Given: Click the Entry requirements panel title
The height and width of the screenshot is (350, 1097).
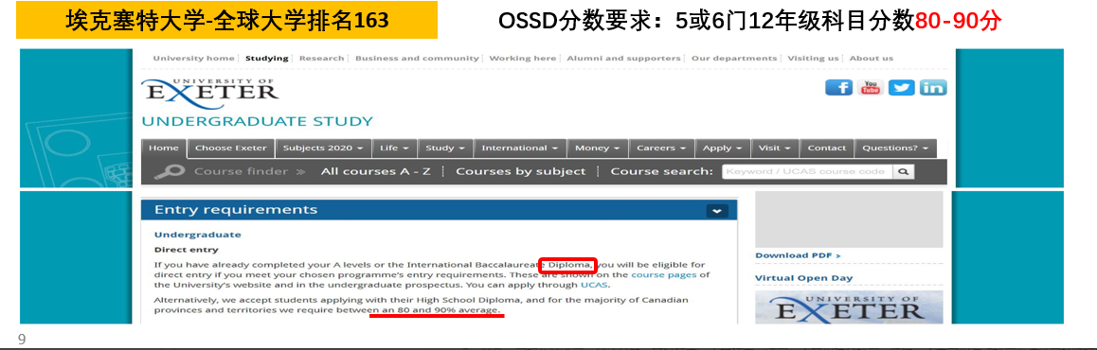Looking at the screenshot, I should point(236,210).
